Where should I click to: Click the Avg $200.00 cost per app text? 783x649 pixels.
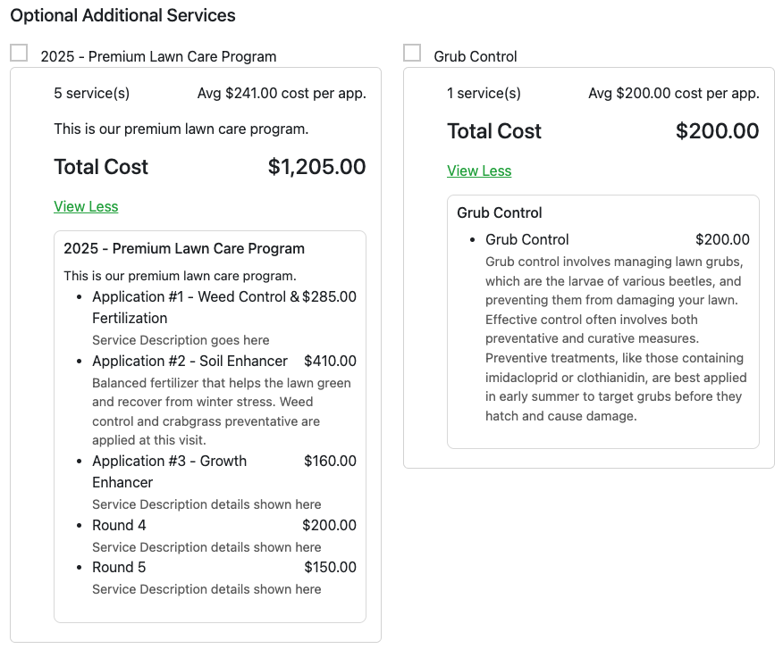(673, 93)
